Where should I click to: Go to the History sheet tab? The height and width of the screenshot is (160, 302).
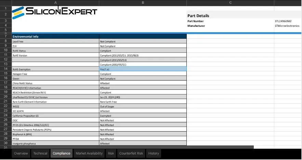coord(154,153)
